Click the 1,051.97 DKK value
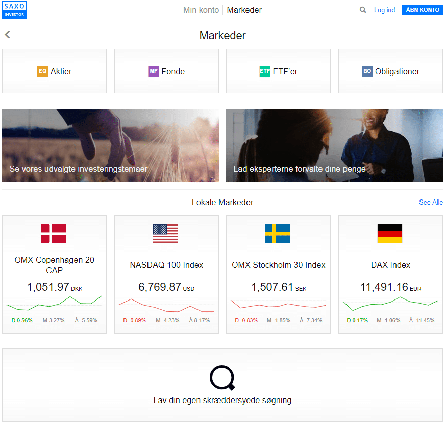This screenshot has height=425, width=445. [x=55, y=287]
